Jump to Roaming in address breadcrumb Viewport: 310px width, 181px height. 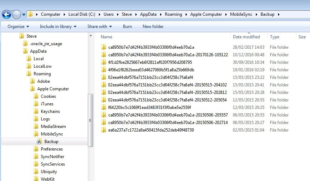(173, 15)
